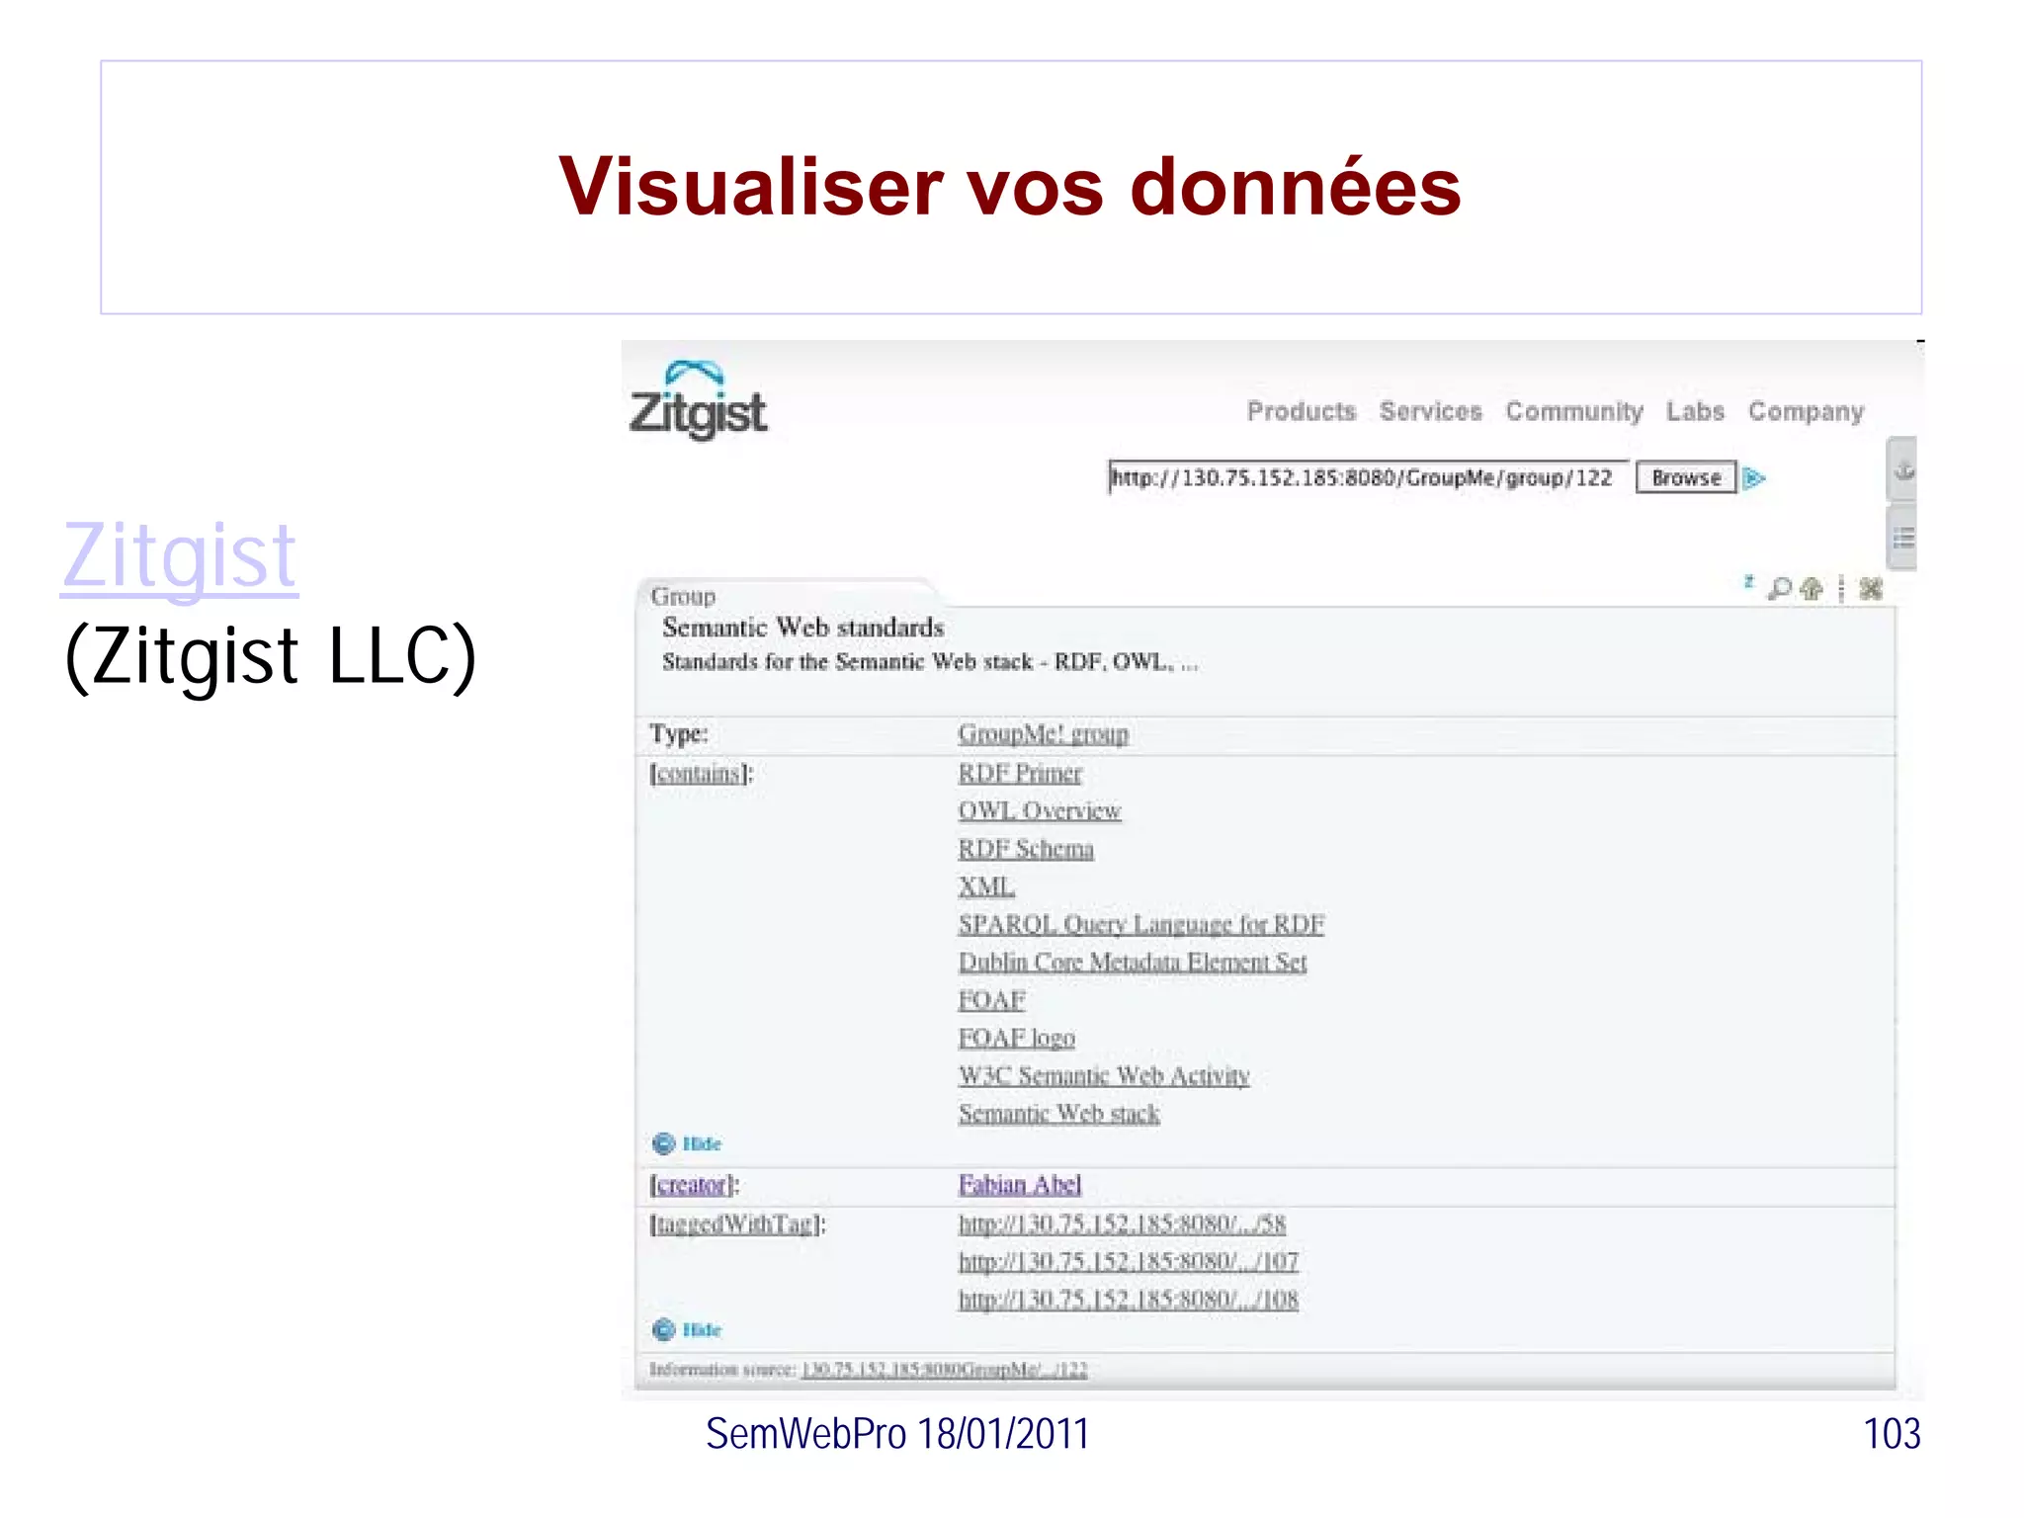Viewport: 2024px width, 1518px height.
Task: Open the tag link ending in /107
Action: 1128,1261
